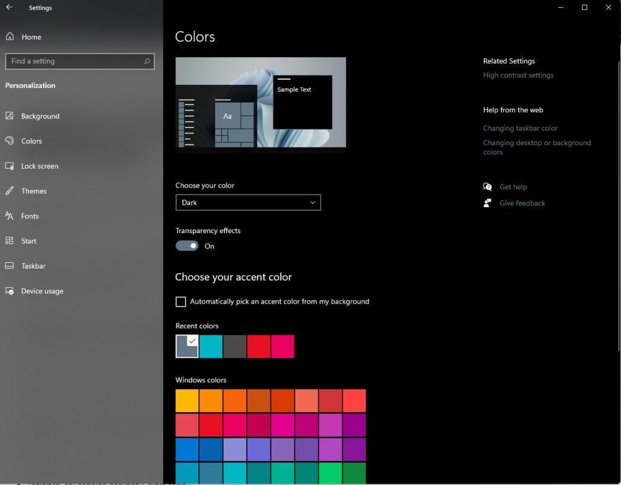This screenshot has height=485, width=621.
Task: Open High contrast settings link
Action: click(x=518, y=75)
